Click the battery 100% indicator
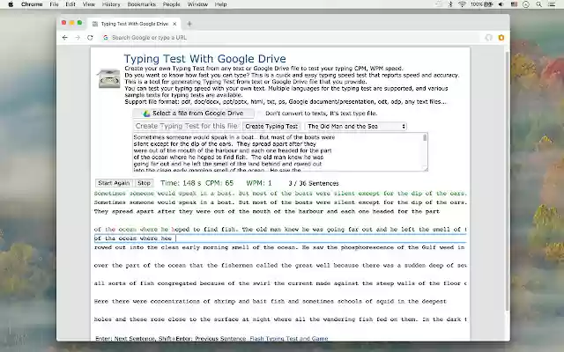564x352 pixels. coord(482,4)
